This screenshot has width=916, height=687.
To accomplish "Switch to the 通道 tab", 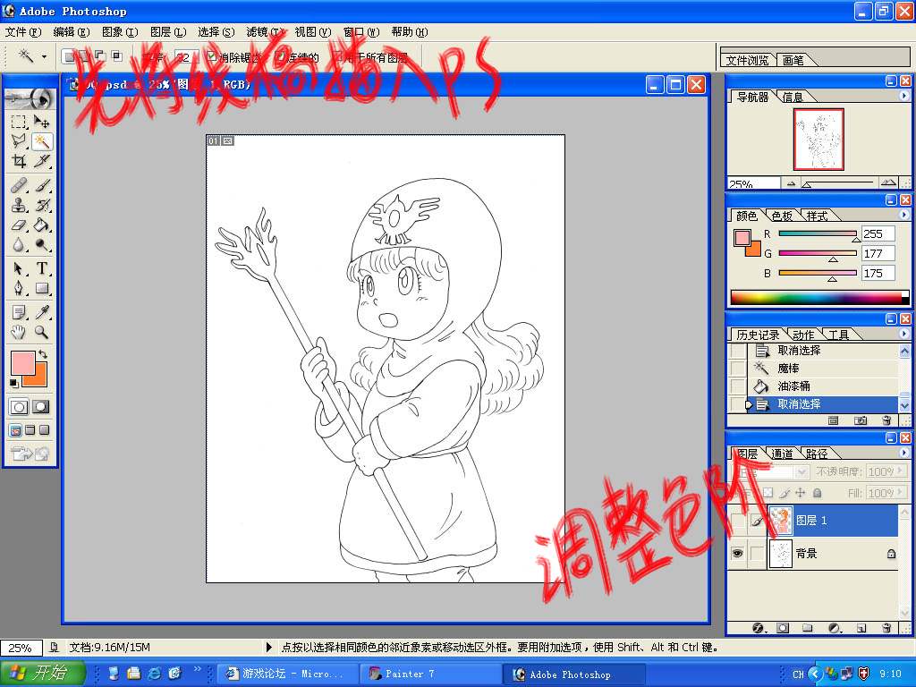I will 782,454.
